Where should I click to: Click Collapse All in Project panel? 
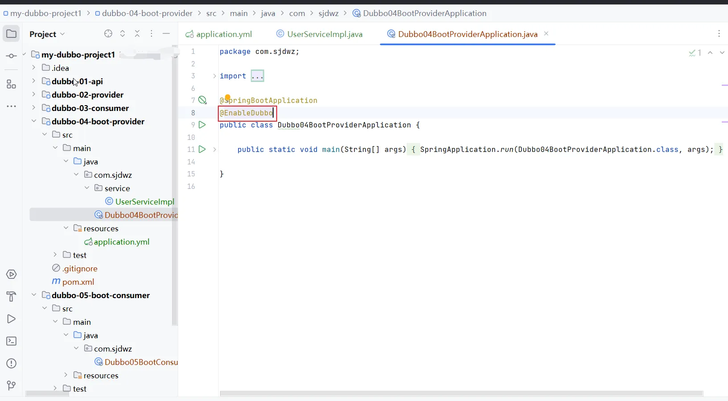(x=137, y=34)
